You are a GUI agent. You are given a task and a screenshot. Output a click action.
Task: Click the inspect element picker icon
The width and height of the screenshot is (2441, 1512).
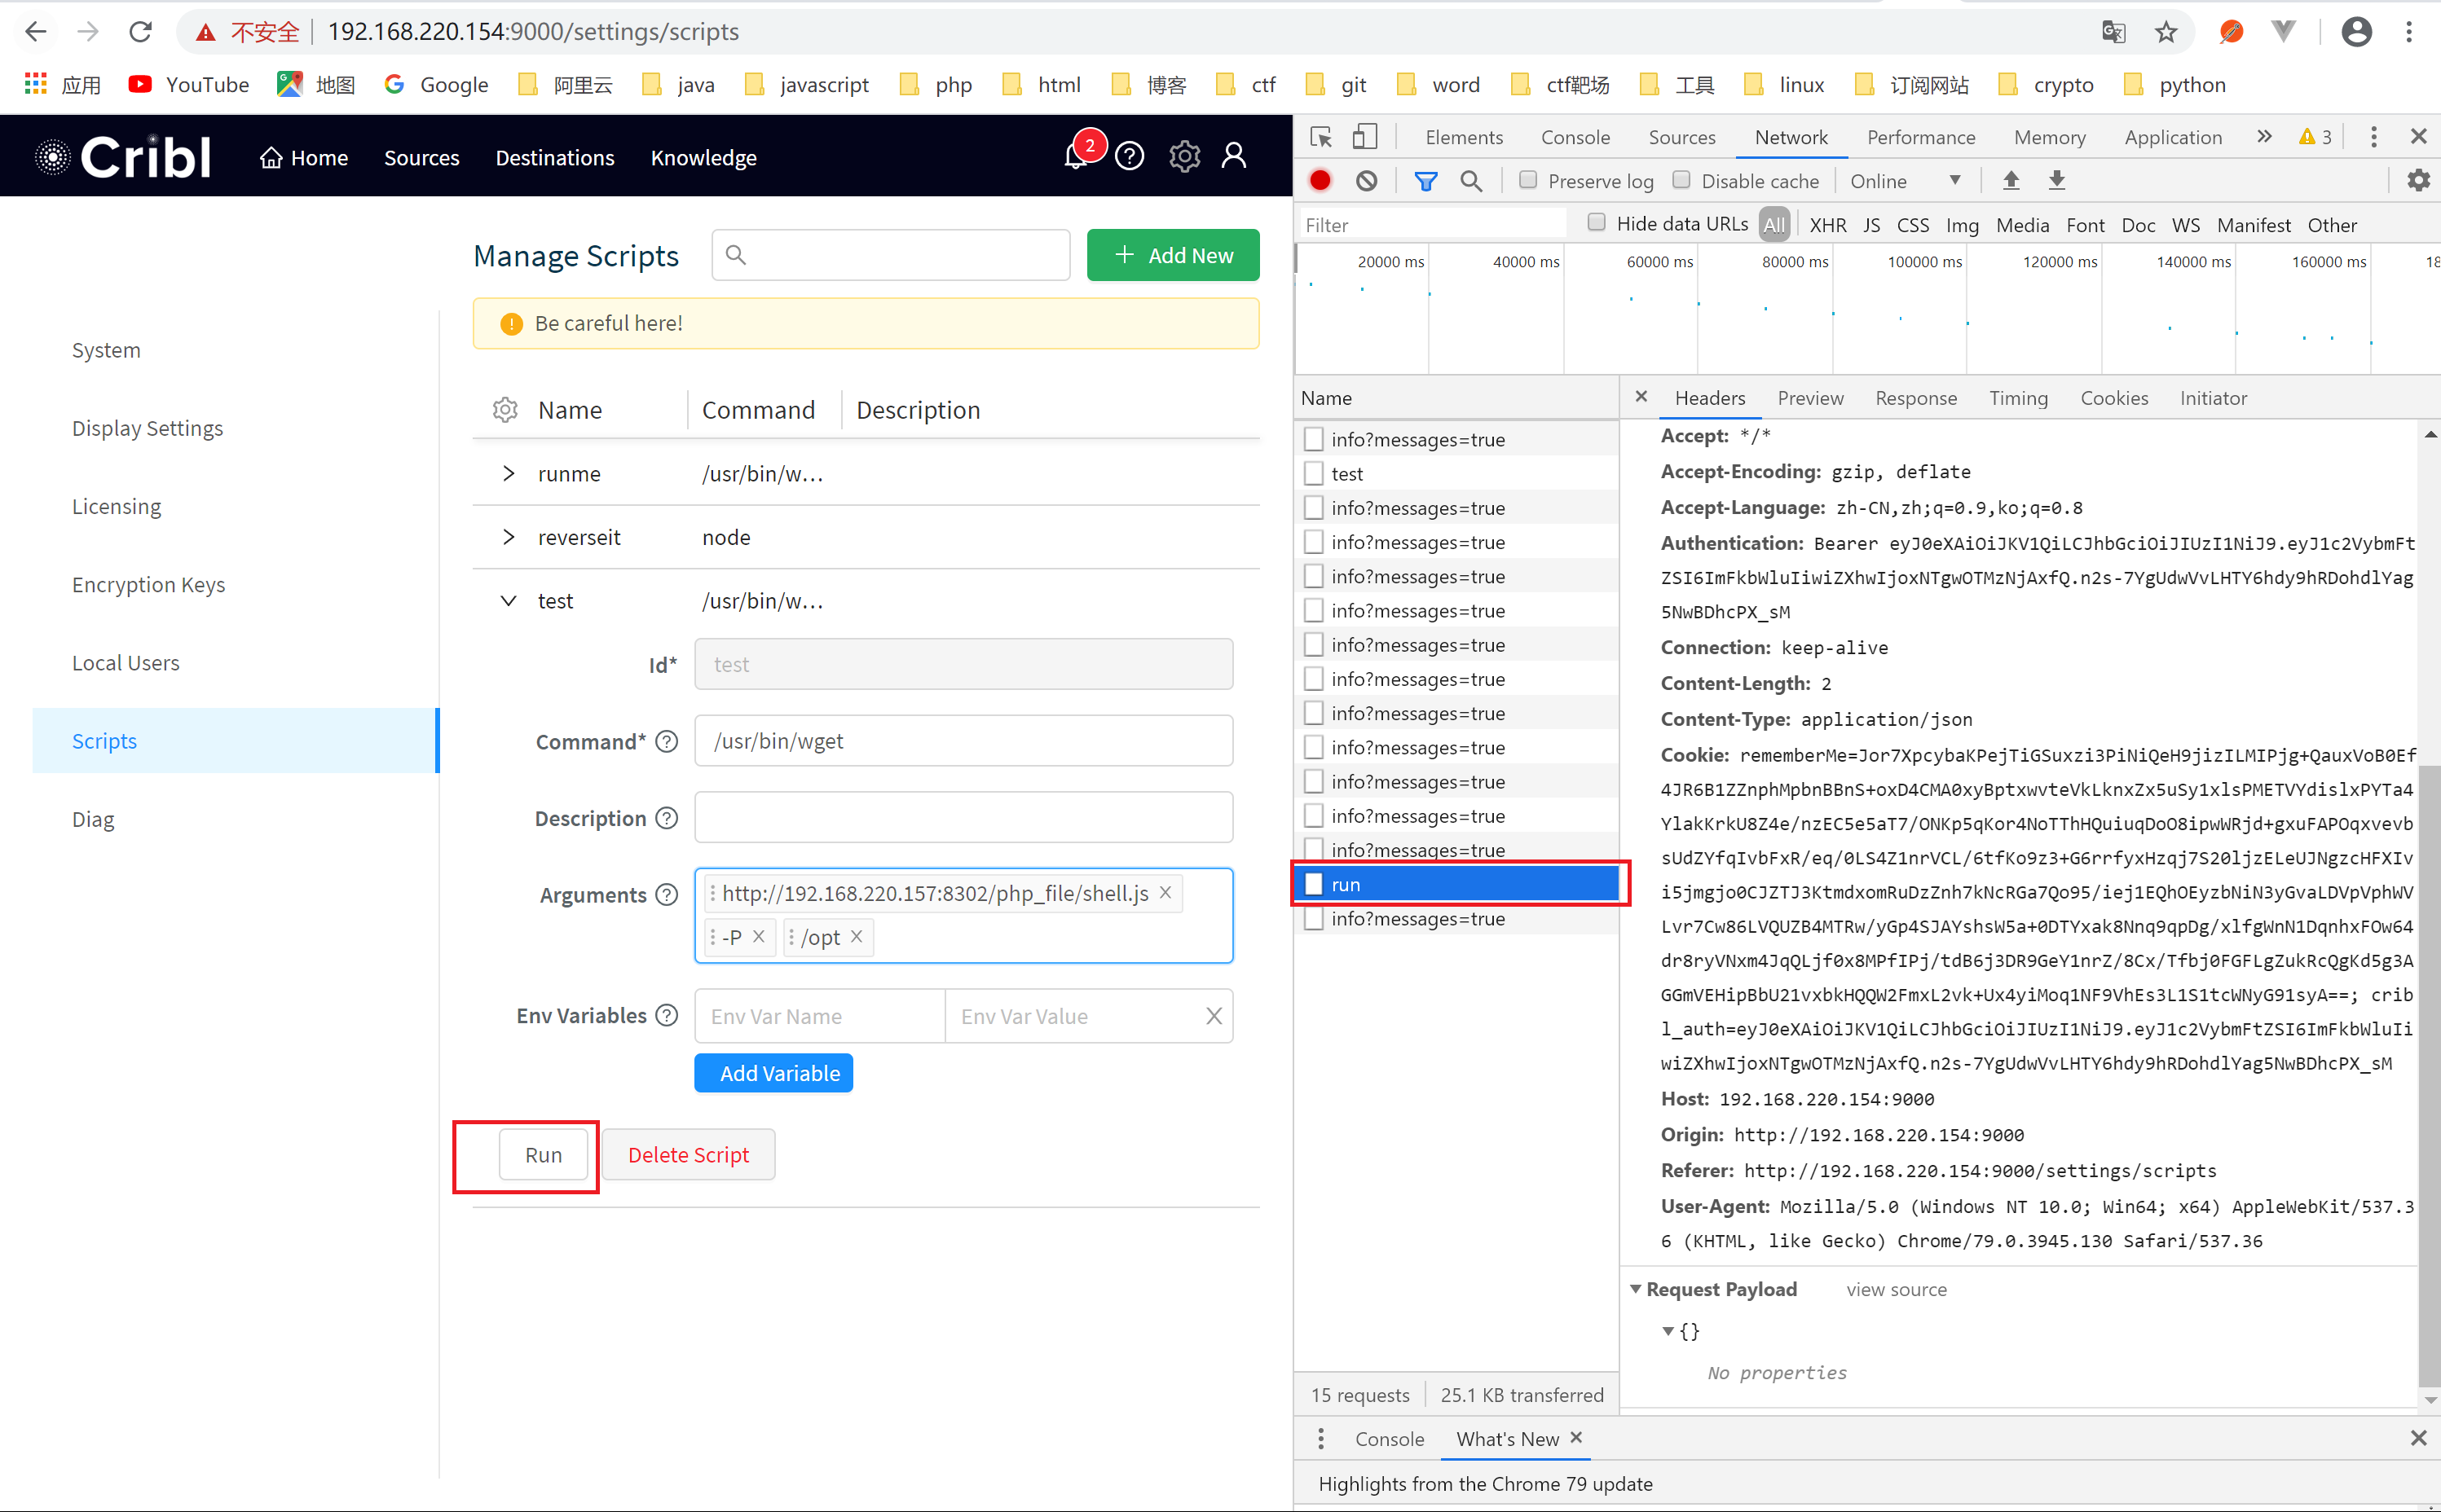pyautogui.click(x=1320, y=137)
